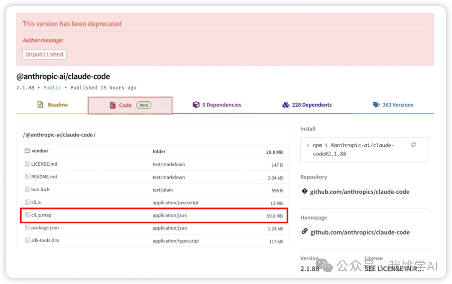
Task: Open the 0 Dependencies tab
Action: pyautogui.click(x=217, y=105)
